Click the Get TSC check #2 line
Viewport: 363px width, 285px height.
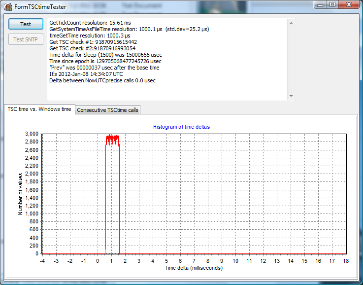point(93,48)
